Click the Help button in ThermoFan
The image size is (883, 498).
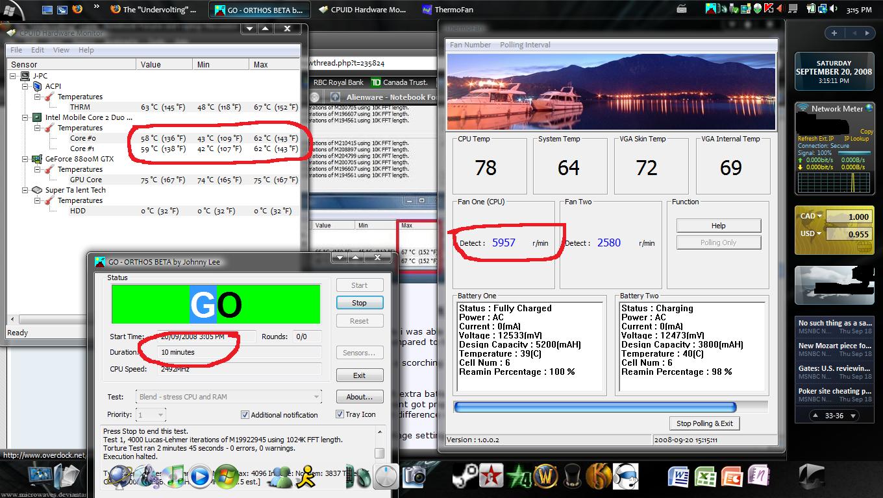718,226
